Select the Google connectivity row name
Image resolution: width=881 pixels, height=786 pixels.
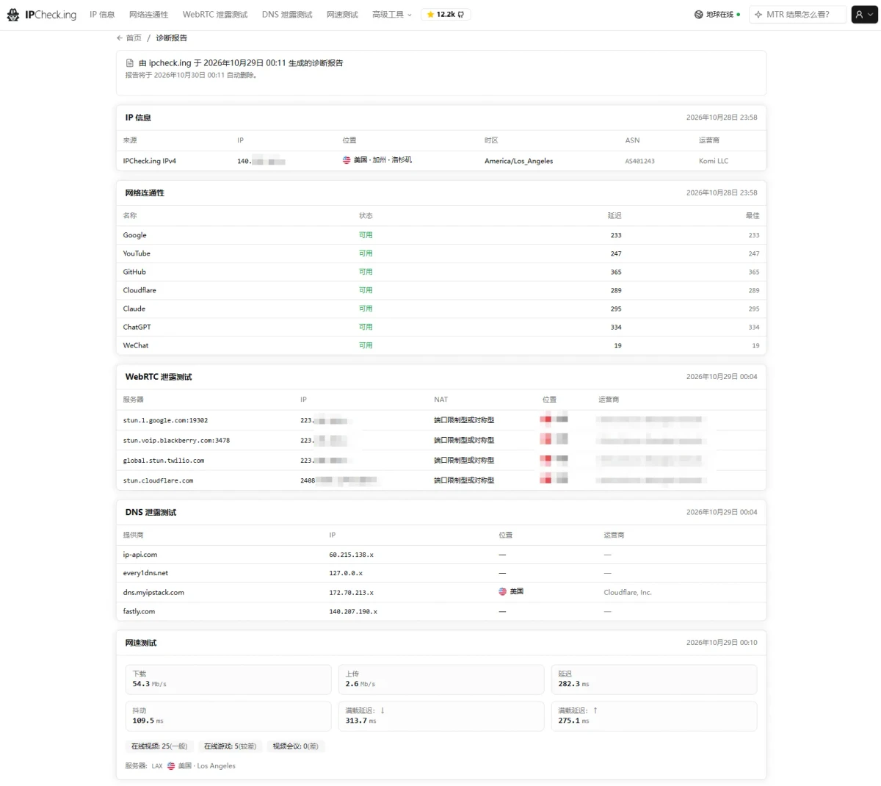coord(134,235)
